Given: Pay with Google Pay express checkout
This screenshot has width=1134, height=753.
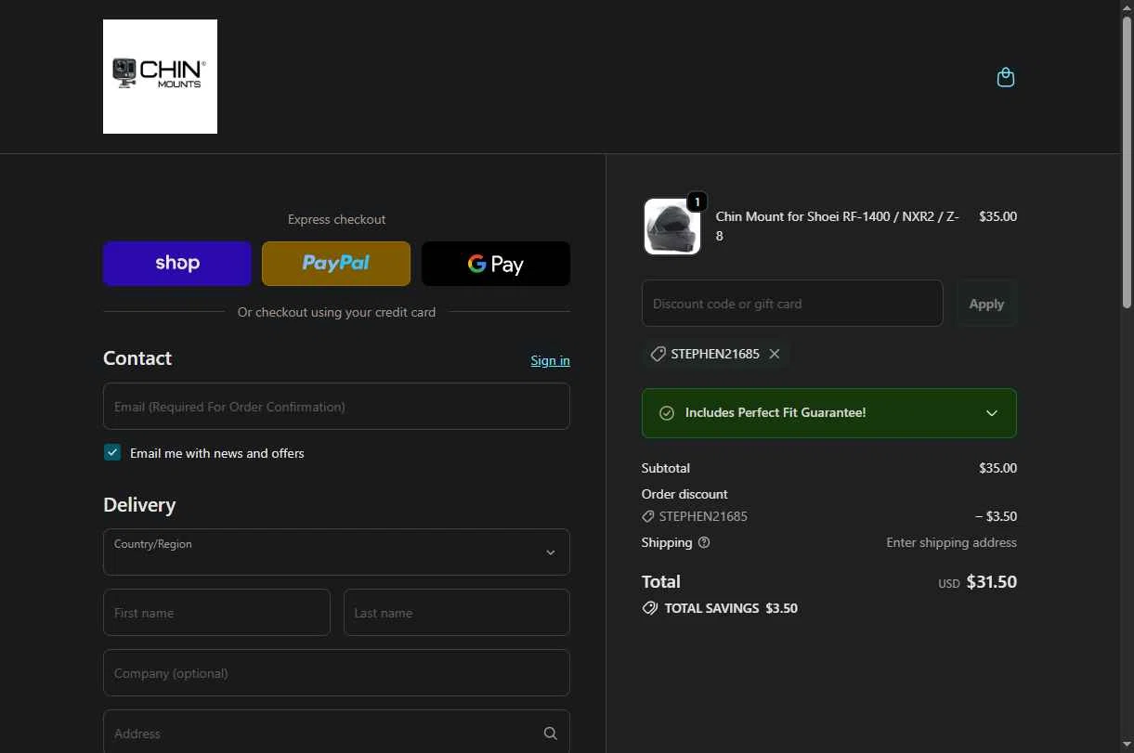Looking at the screenshot, I should (496, 264).
